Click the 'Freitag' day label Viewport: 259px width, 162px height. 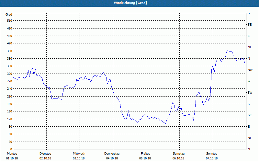(145, 154)
